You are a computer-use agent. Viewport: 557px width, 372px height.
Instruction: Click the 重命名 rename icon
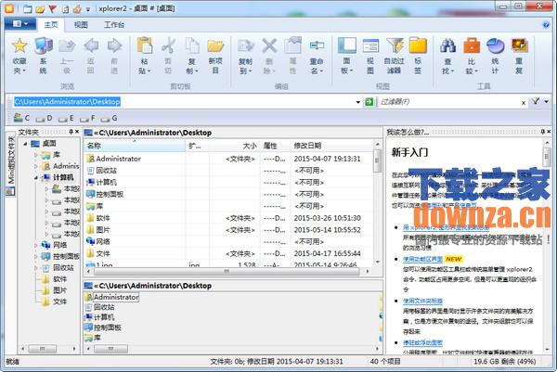coord(317,46)
